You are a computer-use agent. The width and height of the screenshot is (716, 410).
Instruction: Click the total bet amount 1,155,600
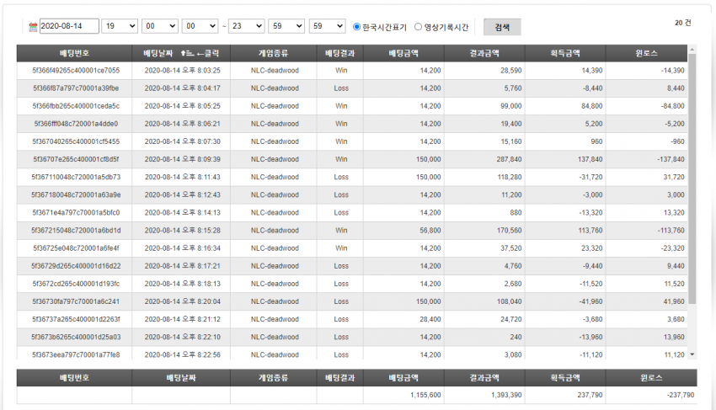point(425,395)
